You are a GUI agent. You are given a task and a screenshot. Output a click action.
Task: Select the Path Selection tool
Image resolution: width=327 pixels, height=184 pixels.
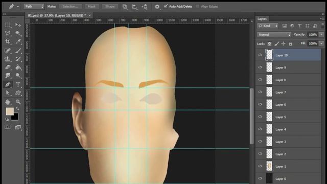click(x=8, y=93)
